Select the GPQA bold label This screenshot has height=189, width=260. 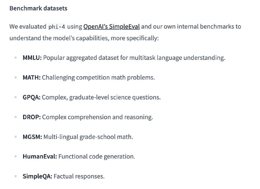[32, 97]
